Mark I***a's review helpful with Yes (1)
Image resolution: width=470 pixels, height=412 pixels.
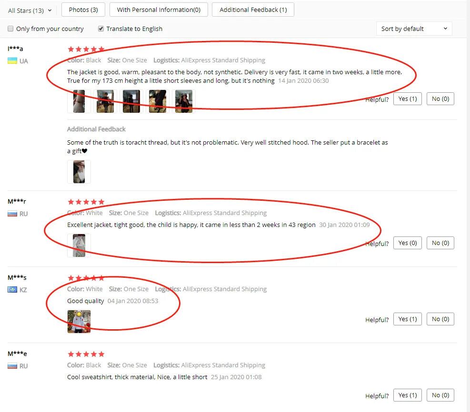coord(407,99)
